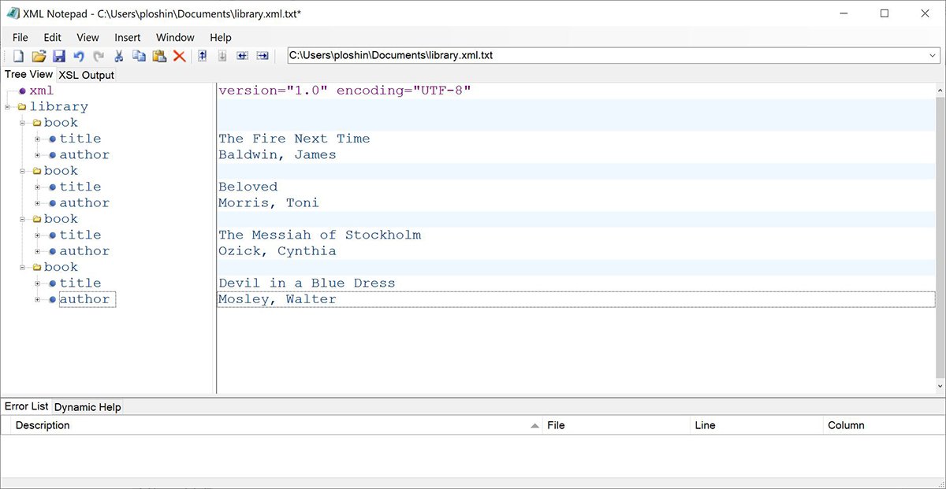Save the file with the floppy disk icon
Screen dimensions: 946x489
(58, 56)
